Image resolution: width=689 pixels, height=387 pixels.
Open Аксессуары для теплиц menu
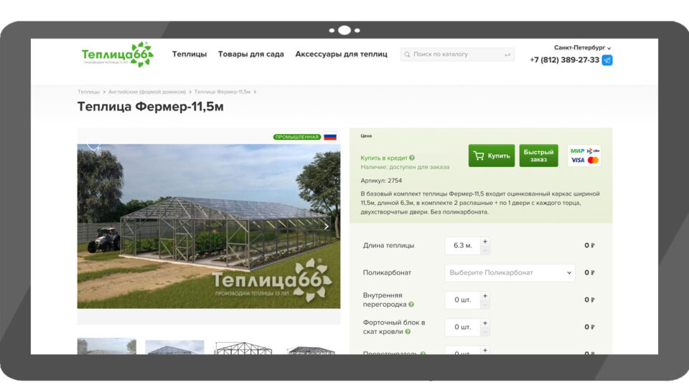pyautogui.click(x=341, y=54)
